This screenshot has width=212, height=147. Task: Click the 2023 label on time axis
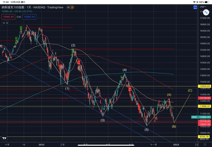coord(176,145)
